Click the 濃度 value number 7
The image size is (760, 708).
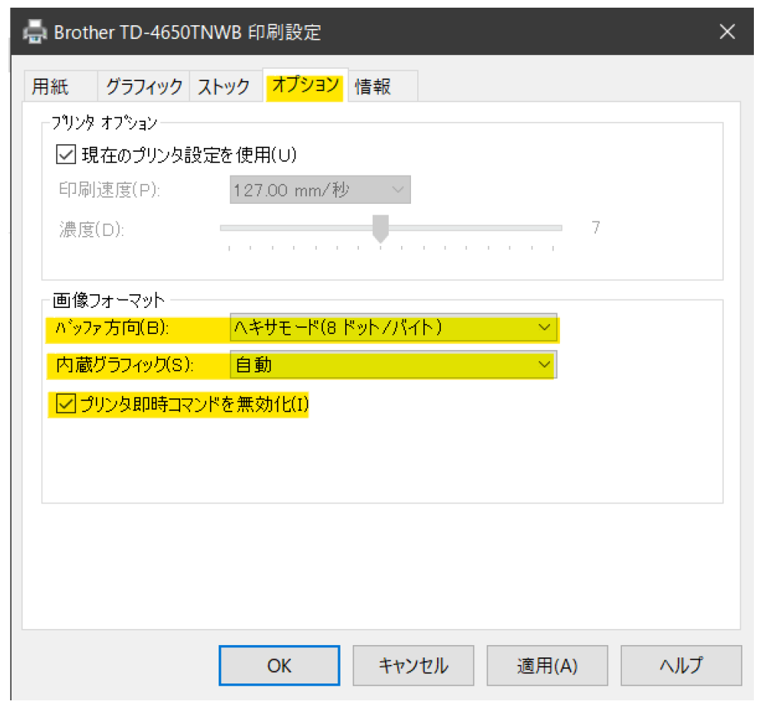click(x=596, y=228)
